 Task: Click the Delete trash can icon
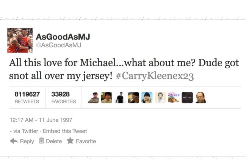tap(41, 141)
